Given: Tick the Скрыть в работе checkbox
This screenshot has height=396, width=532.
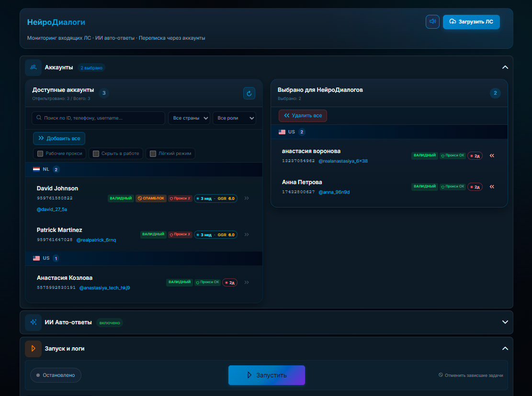Looking at the screenshot, I should tap(96, 154).
